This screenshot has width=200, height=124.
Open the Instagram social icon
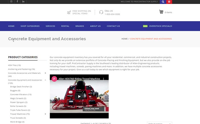(x=11, y=1)
